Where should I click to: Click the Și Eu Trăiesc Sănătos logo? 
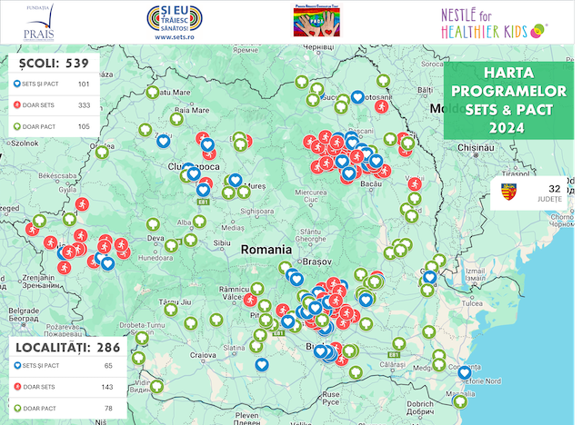[x=175, y=18]
